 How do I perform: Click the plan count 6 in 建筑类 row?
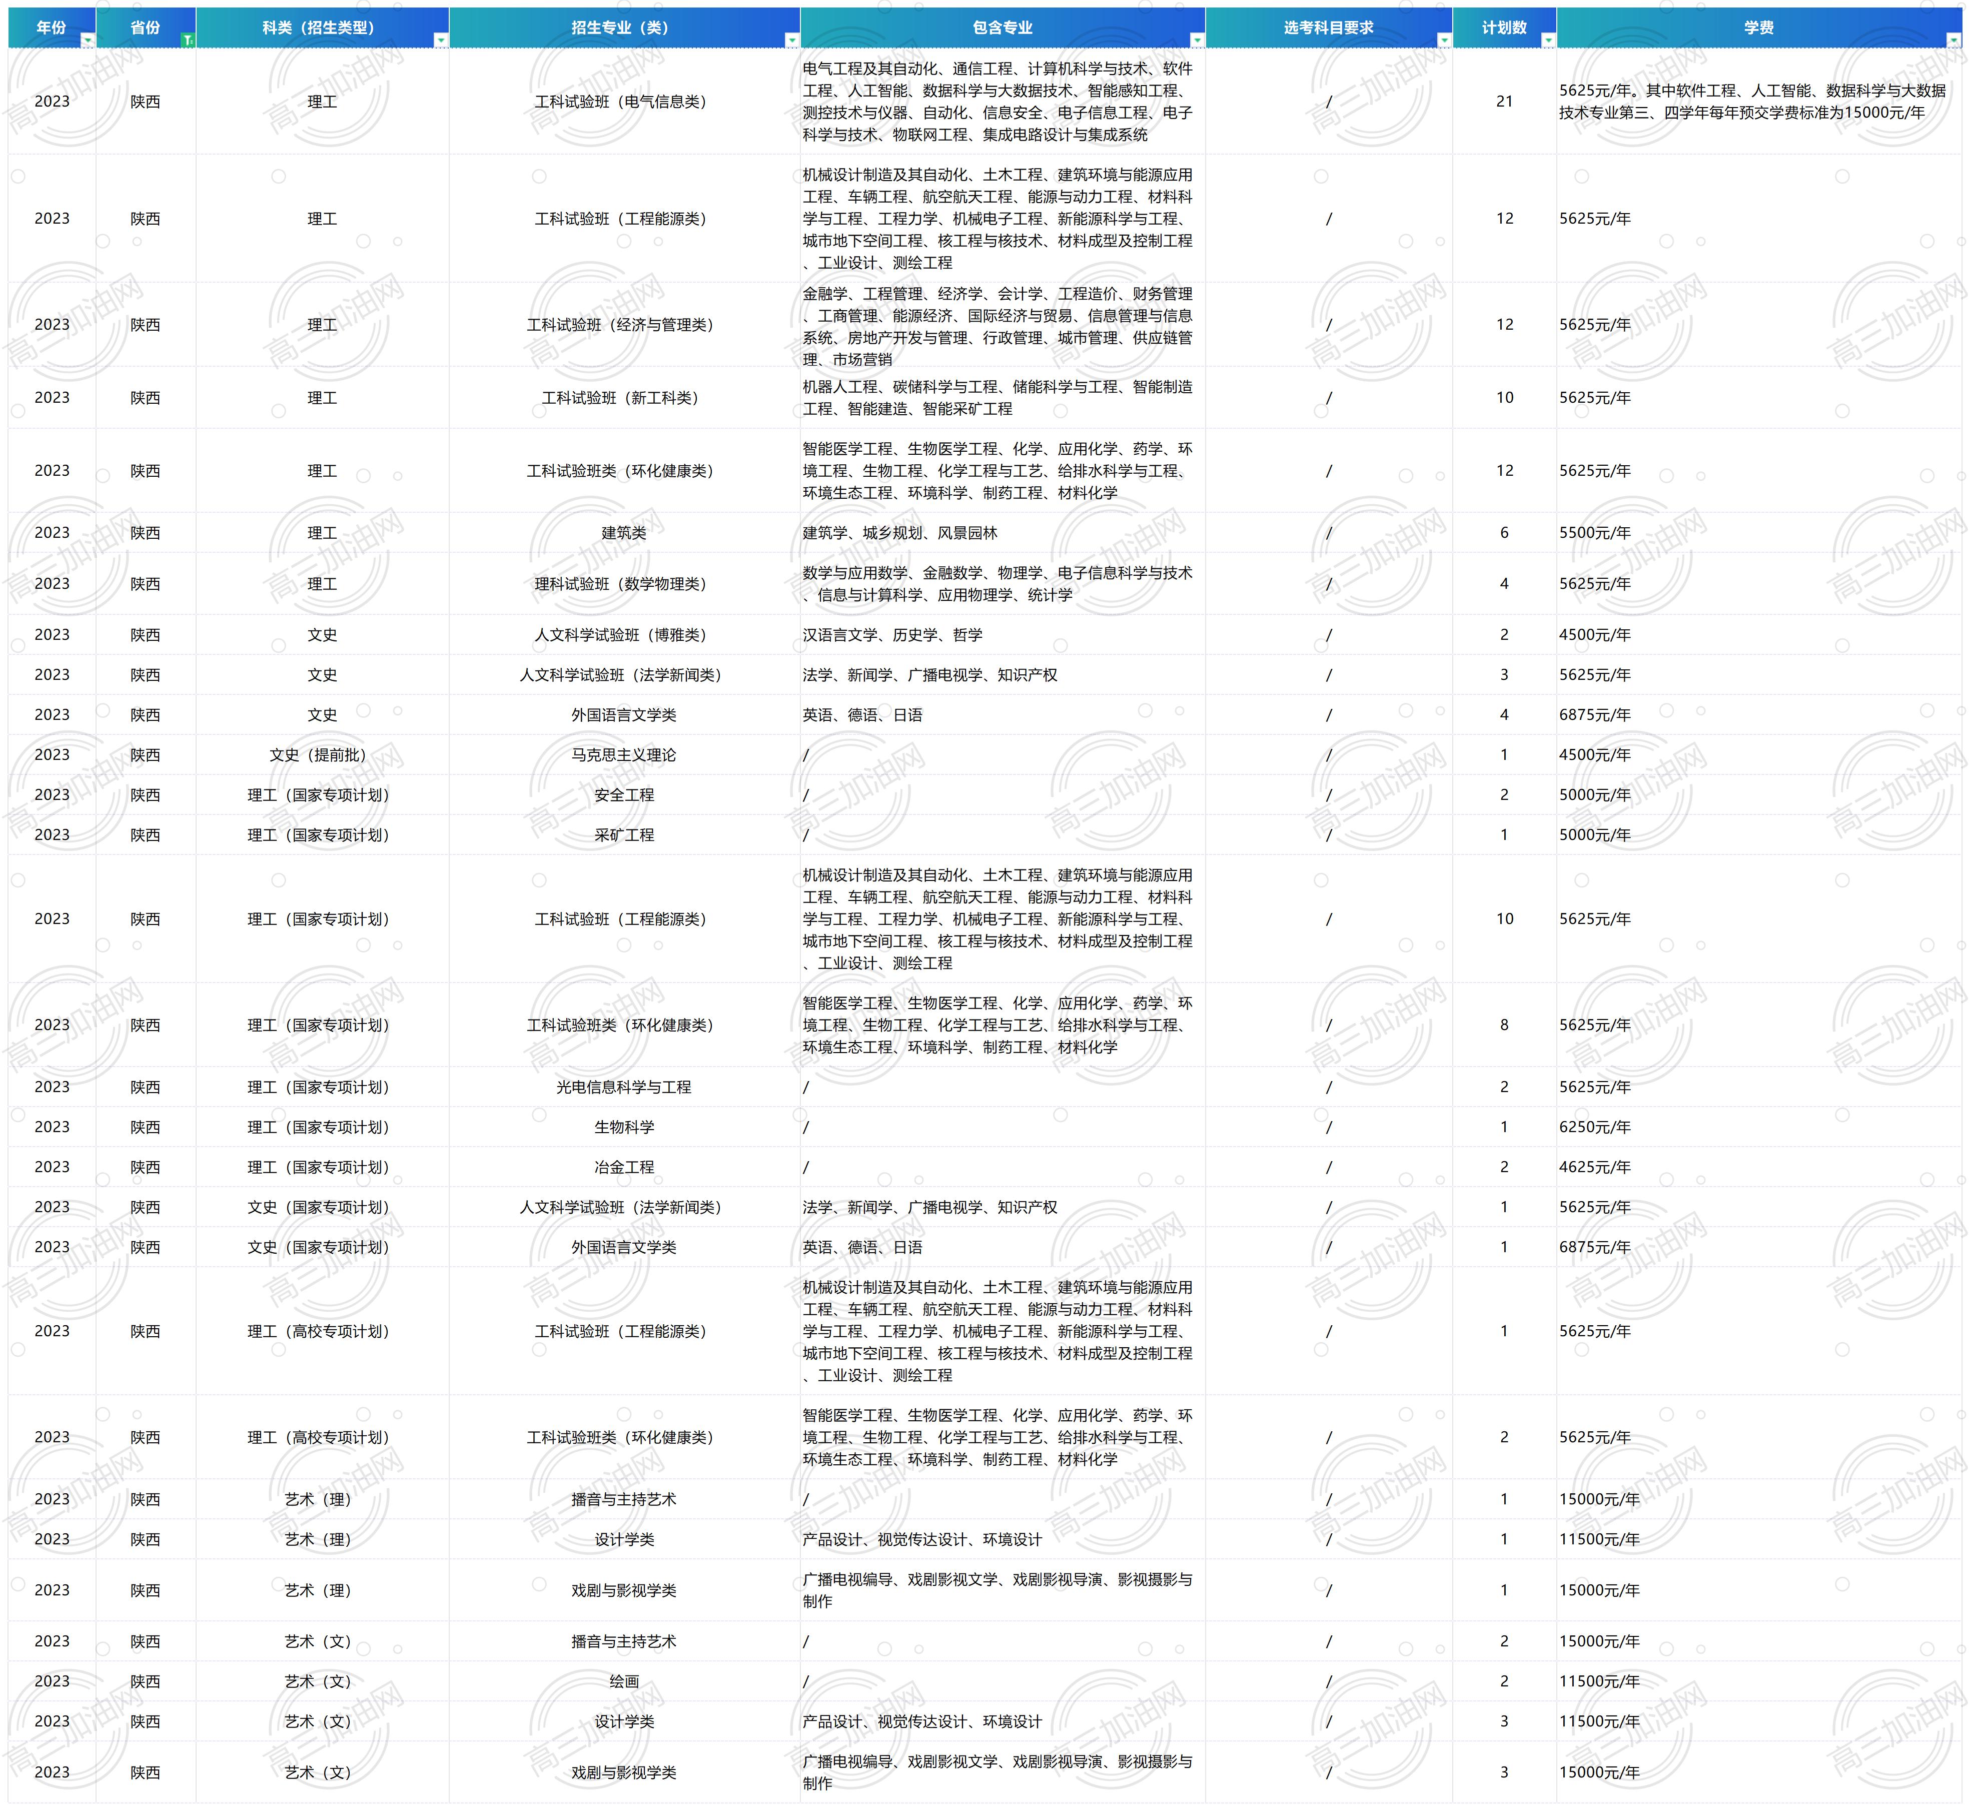[x=1504, y=533]
